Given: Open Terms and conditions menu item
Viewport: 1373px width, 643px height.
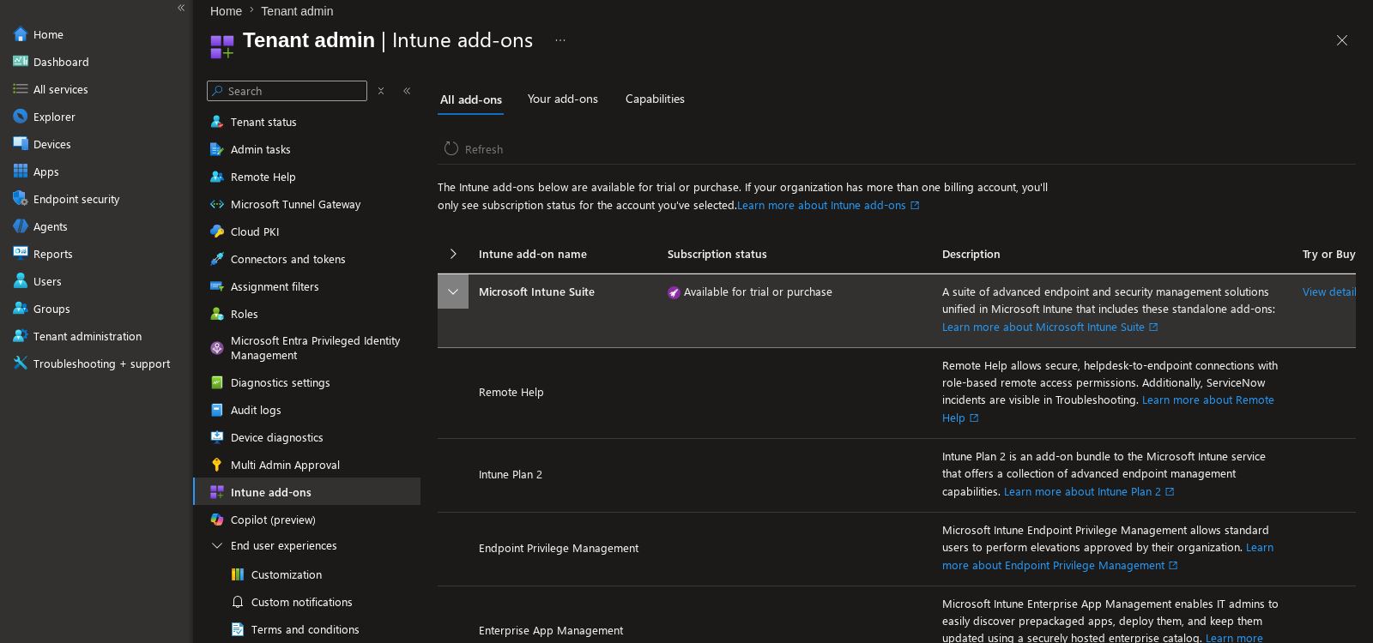Looking at the screenshot, I should [x=307, y=629].
